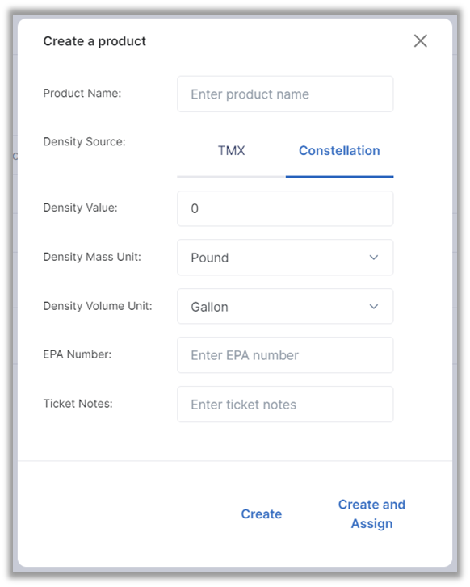Click the Density Mass Unit label

(x=92, y=257)
